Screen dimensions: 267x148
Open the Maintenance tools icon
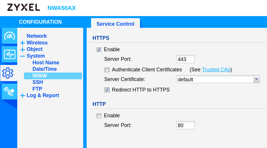point(10,91)
